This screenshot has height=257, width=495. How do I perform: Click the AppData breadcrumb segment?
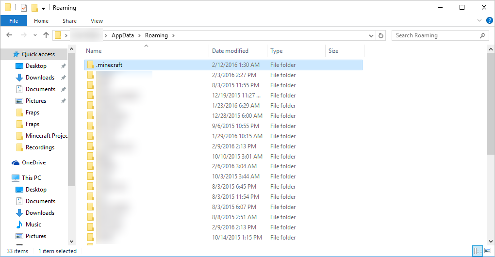(x=123, y=35)
